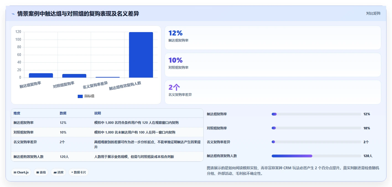Screen dimensions: 392x187
Task: Click the footnote paragraph about CRM 玩法
Action: click(294, 171)
